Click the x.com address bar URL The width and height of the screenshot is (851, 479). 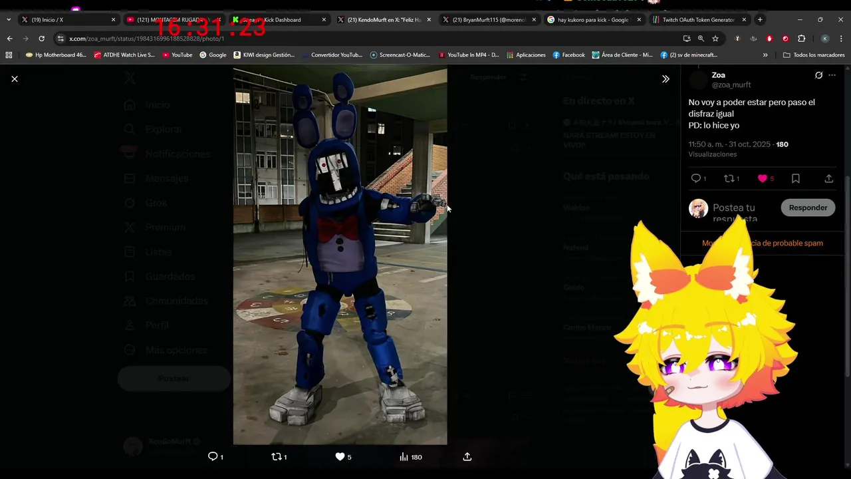tap(147, 39)
